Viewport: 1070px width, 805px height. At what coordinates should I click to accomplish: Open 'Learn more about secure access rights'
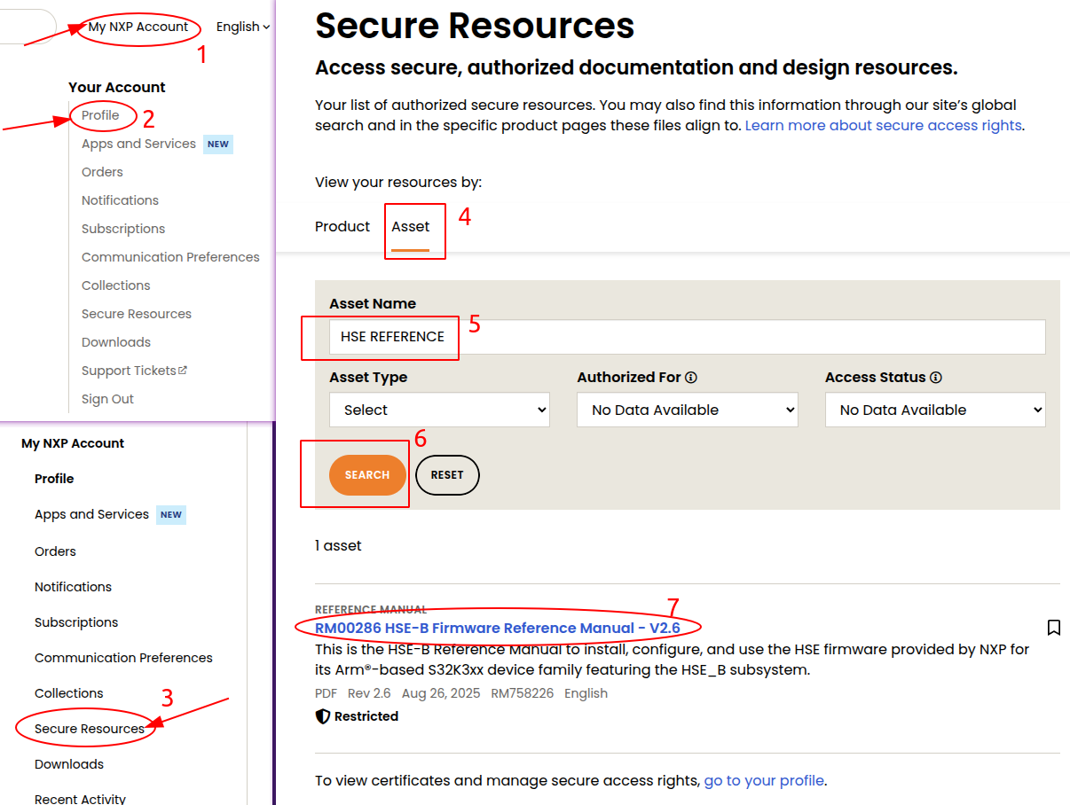[x=883, y=126]
